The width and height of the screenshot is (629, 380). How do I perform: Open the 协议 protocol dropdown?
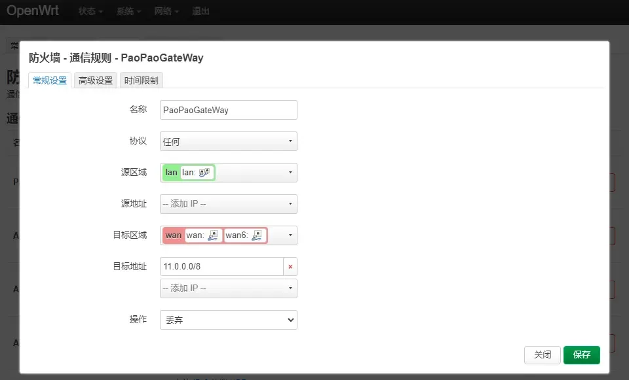(x=228, y=141)
